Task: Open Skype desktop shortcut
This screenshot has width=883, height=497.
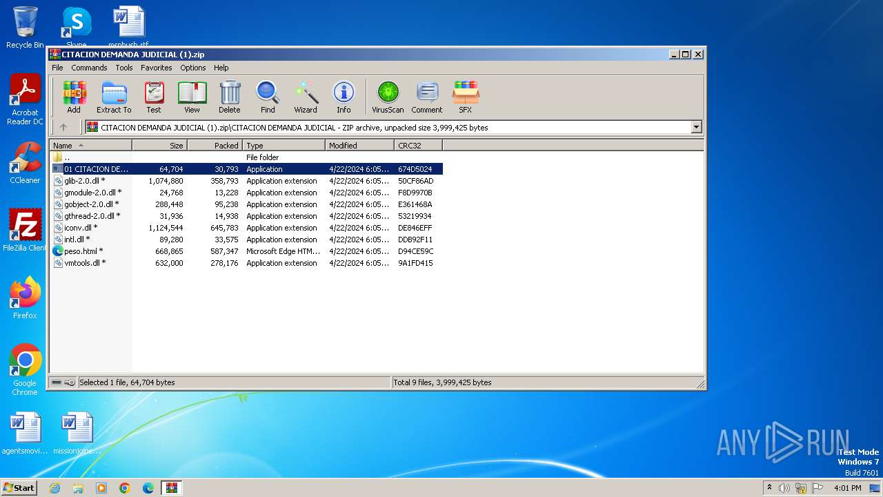Action: point(76,28)
